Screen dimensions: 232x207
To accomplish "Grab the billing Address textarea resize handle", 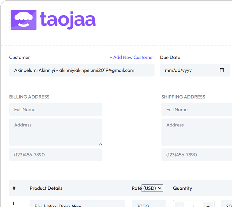I will click(x=100, y=144).
